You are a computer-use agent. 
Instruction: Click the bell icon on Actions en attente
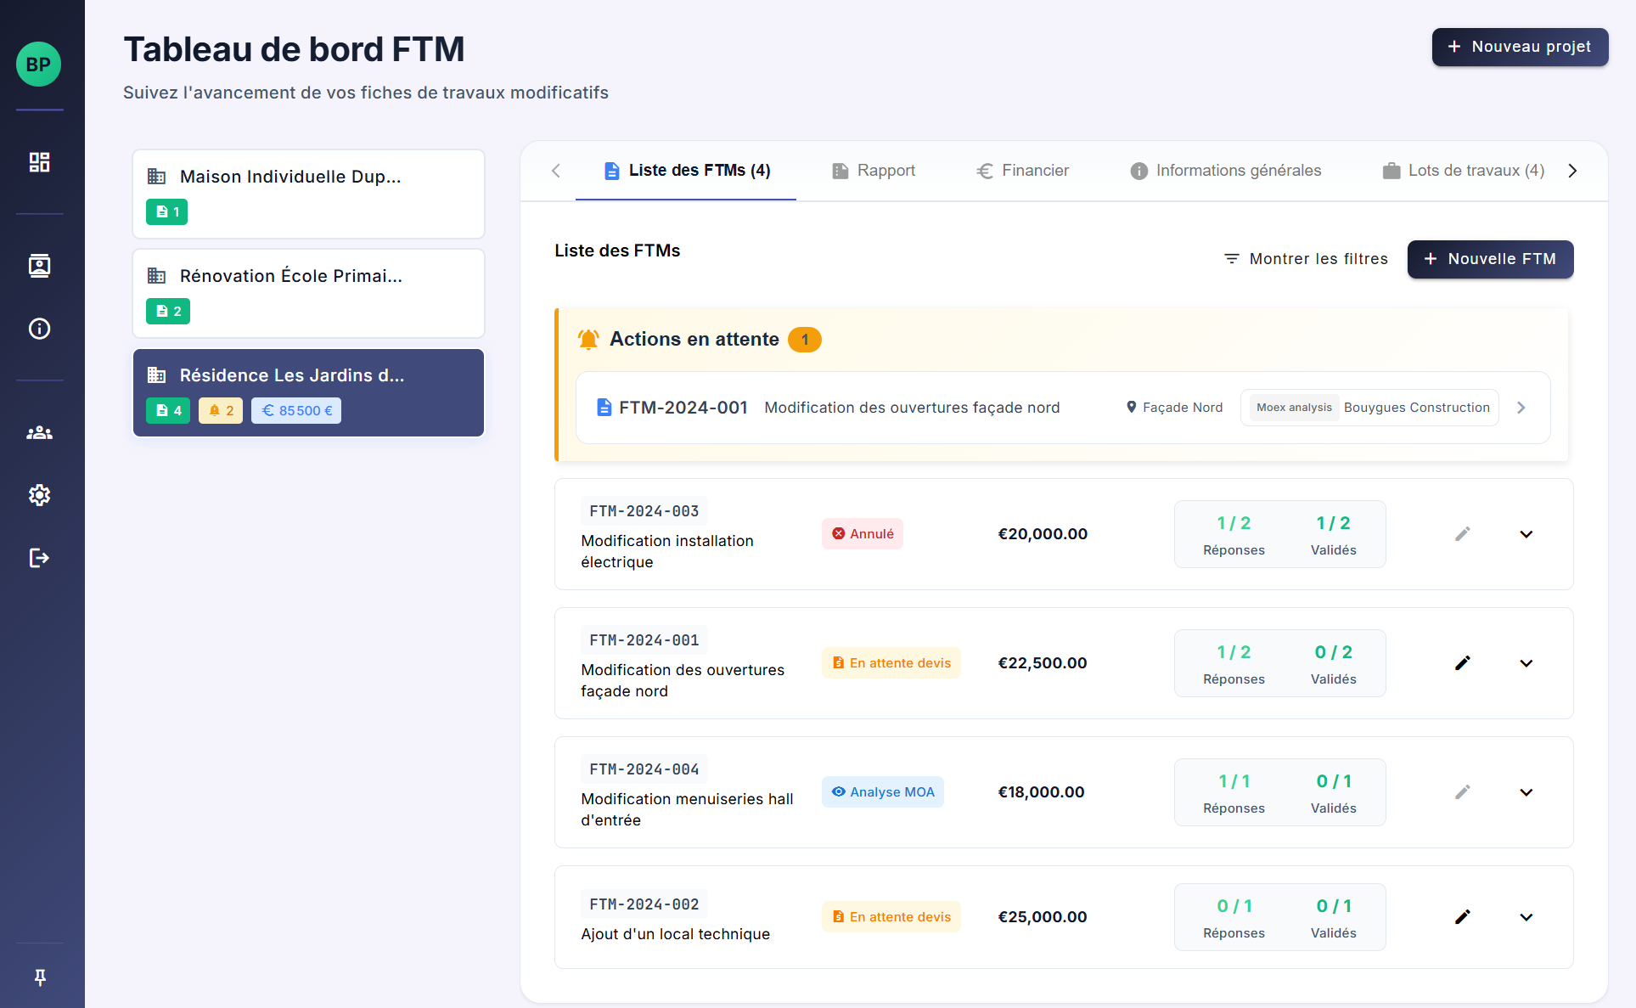[x=587, y=339]
